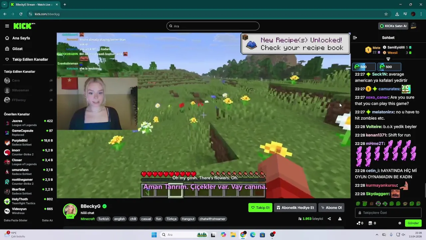
Task: Report the stream via warning triangle icon
Action: [340, 219]
